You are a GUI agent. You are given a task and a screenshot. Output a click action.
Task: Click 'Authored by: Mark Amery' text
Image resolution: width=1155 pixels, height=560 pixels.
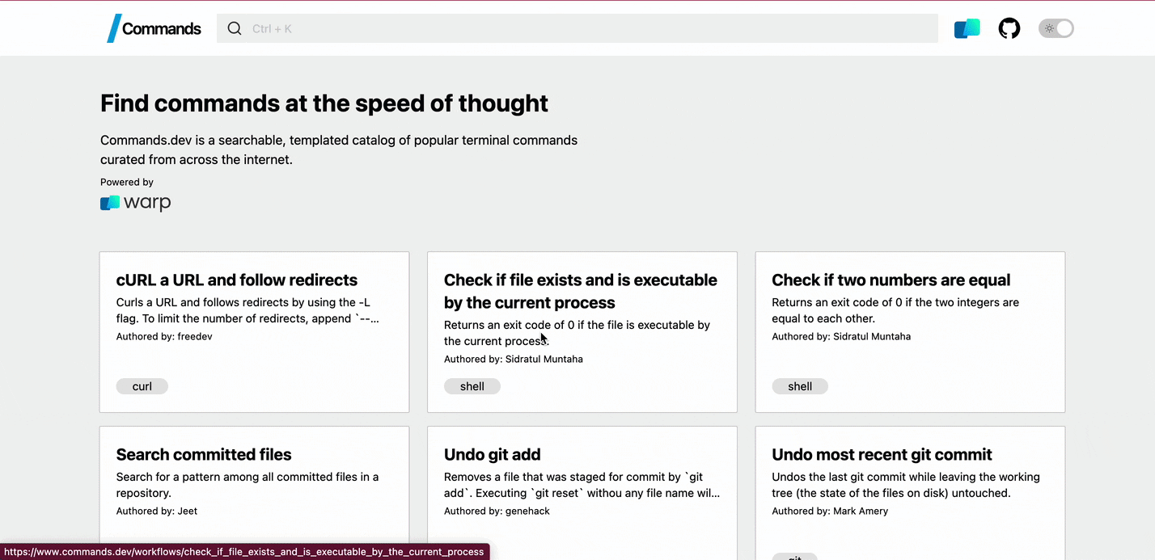[x=830, y=511]
